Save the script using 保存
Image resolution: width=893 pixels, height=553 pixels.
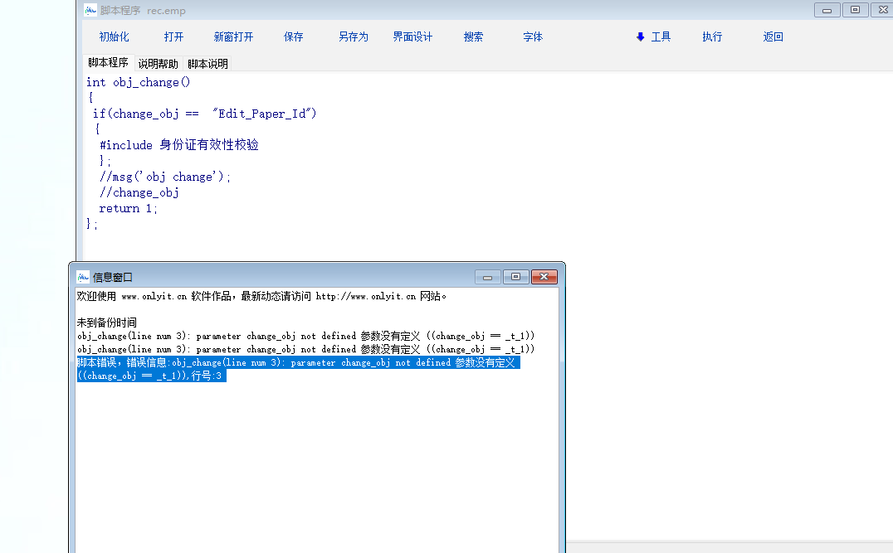(x=293, y=36)
